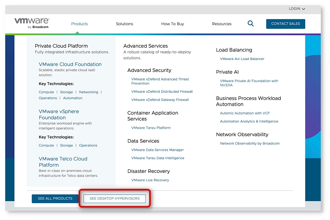The image size is (330, 220).
Task: Open the Solutions menu
Action: tap(124, 24)
